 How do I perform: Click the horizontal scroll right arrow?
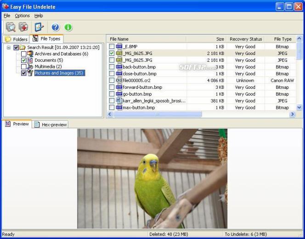pos(292,114)
